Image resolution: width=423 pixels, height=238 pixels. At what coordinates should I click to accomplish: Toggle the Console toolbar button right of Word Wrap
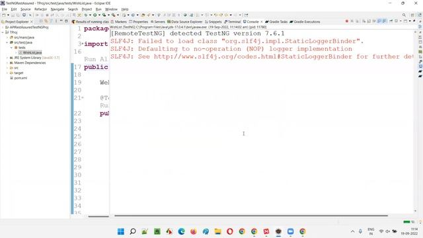[x=379, y=21]
